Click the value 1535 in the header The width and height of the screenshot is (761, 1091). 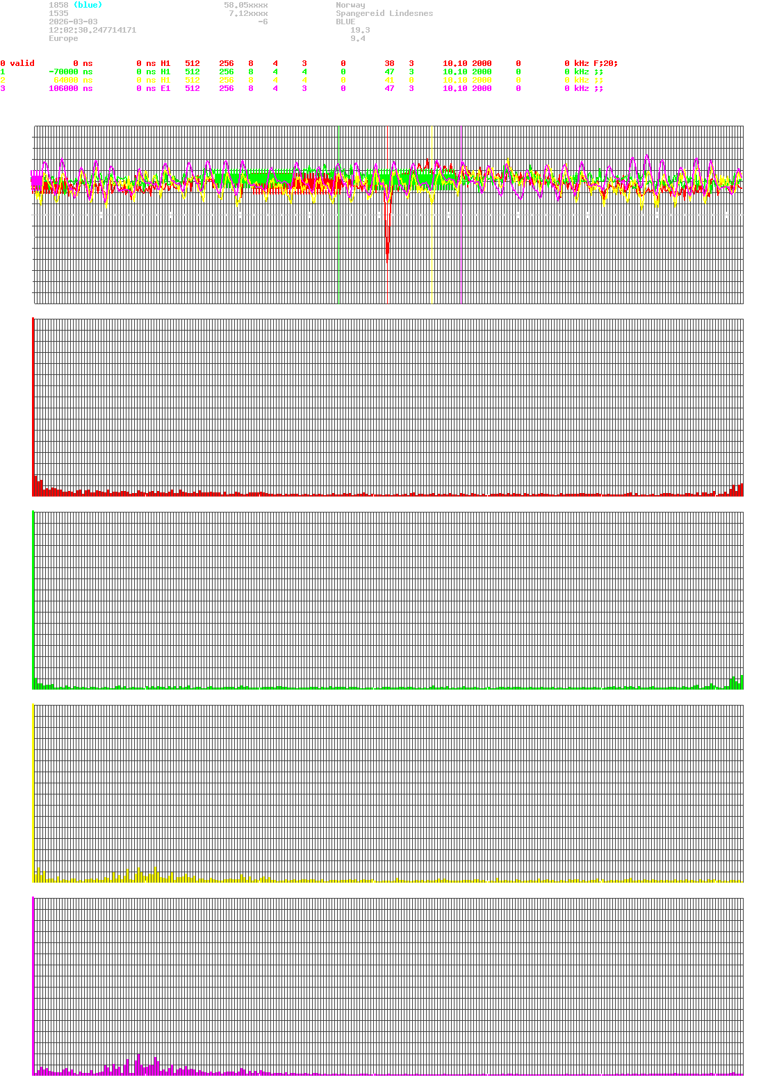point(58,13)
